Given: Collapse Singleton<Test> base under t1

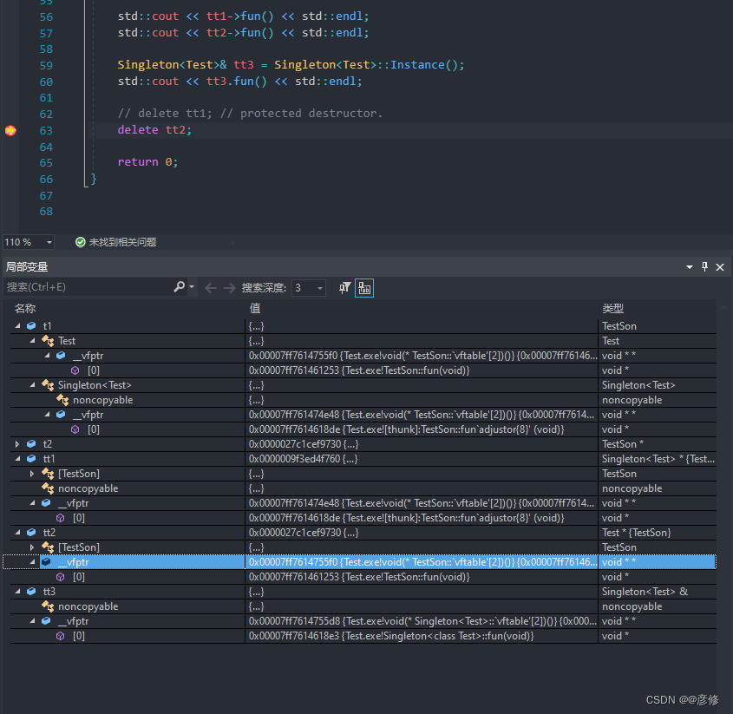Looking at the screenshot, I should (32, 385).
